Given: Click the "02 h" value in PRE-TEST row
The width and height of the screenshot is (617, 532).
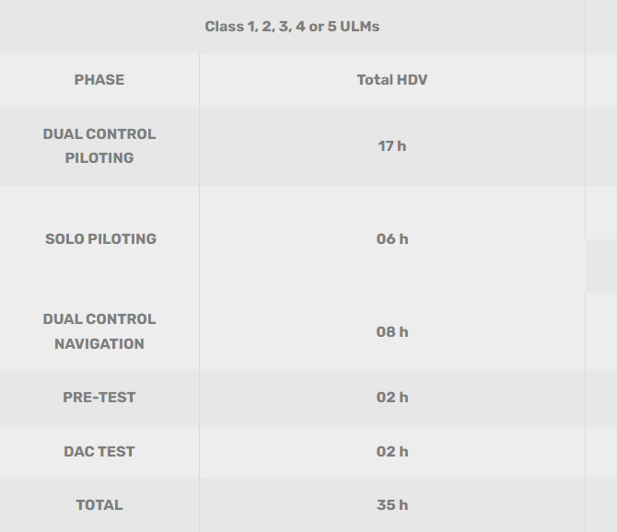Looking at the screenshot, I should (391, 398).
